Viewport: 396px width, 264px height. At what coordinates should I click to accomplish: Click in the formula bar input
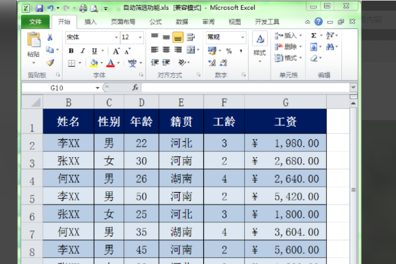[x=246, y=88]
